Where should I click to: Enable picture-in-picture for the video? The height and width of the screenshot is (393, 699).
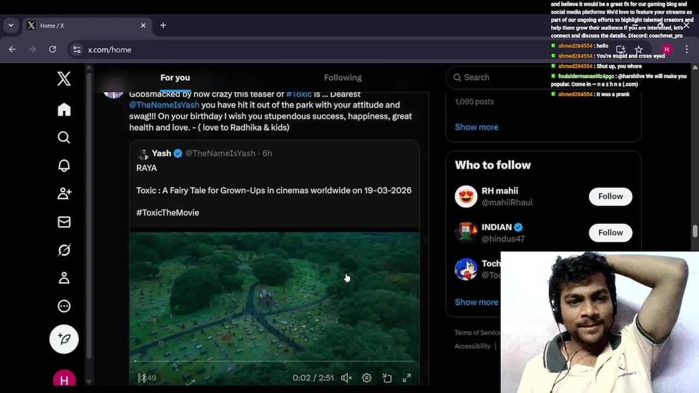point(387,378)
